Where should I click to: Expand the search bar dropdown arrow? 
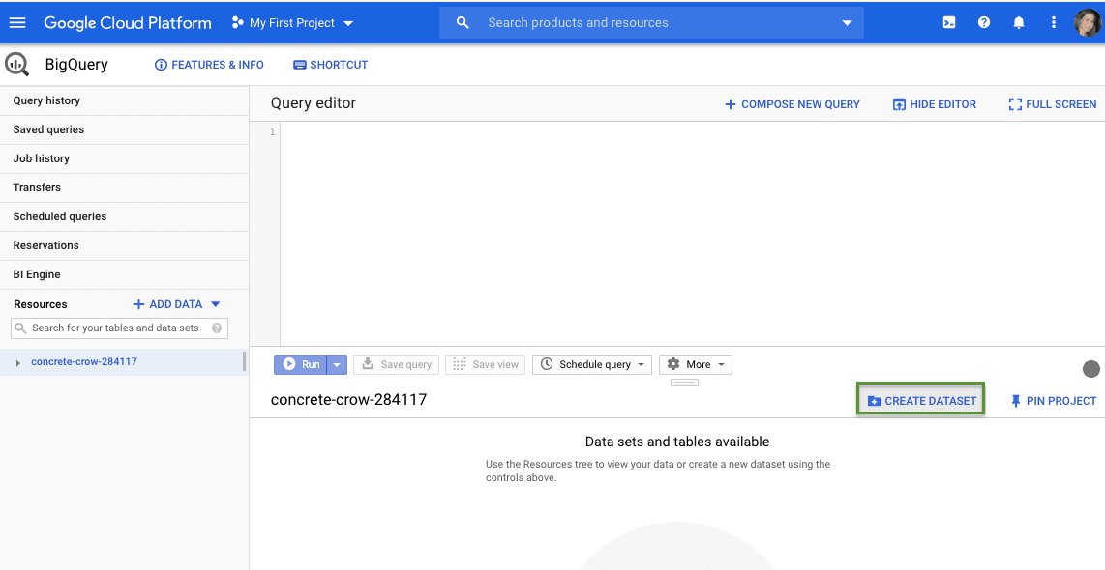coord(847,23)
